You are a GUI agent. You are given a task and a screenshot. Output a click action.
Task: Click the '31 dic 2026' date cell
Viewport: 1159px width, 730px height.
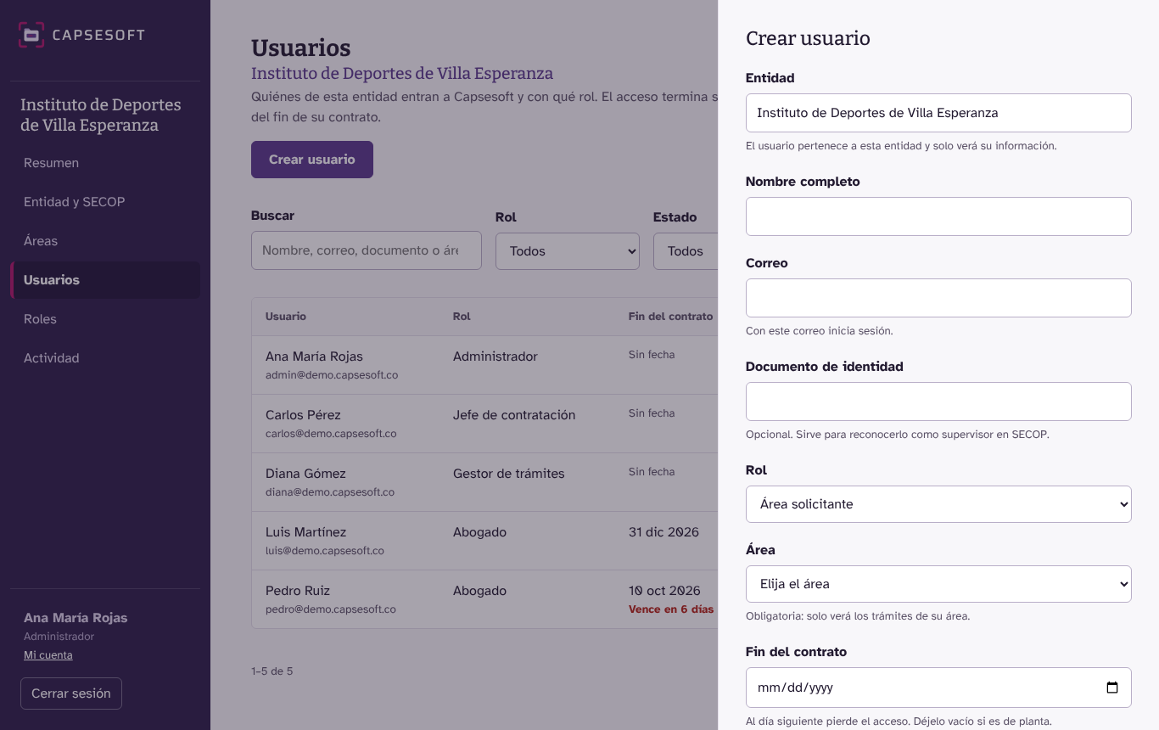[x=663, y=532]
